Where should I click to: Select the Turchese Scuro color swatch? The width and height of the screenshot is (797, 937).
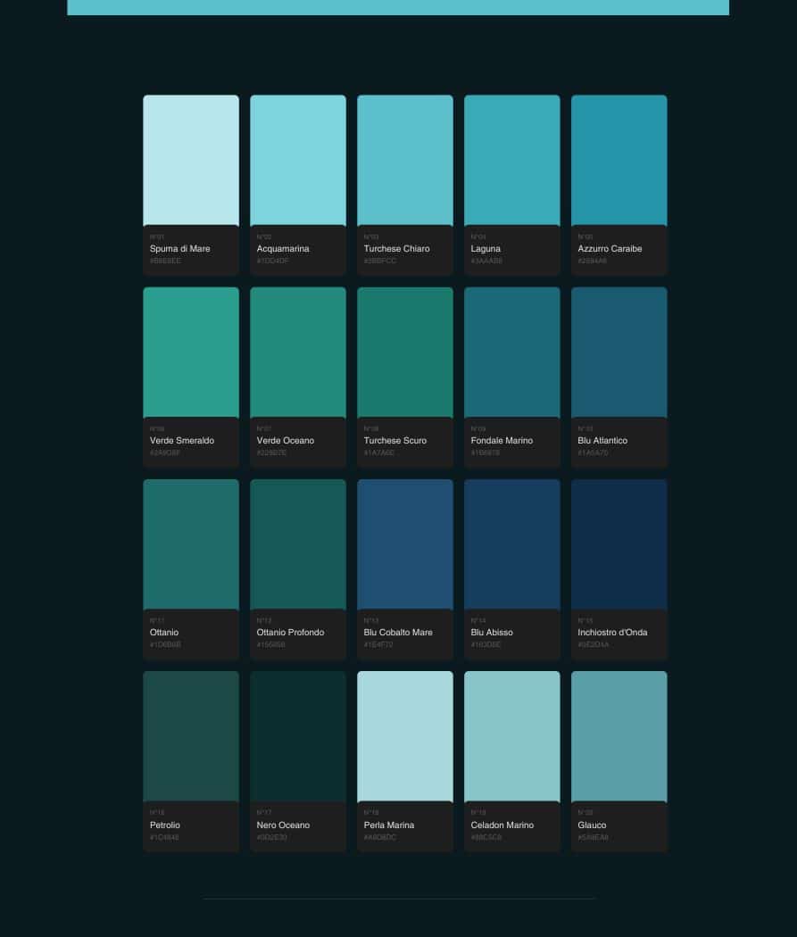(x=405, y=352)
